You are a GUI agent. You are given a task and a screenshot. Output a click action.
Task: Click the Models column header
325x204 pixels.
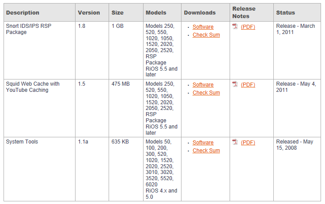pyautogui.click(x=156, y=13)
